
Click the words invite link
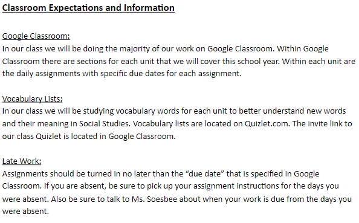[325, 124]
